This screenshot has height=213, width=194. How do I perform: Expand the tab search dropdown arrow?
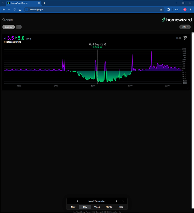pos(3,3)
